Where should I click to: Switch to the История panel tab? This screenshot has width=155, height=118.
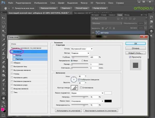(x=95, y=15)
